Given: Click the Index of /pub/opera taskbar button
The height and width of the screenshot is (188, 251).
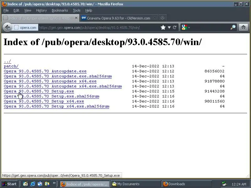Looking at the screenshot, I should pos(85,184).
